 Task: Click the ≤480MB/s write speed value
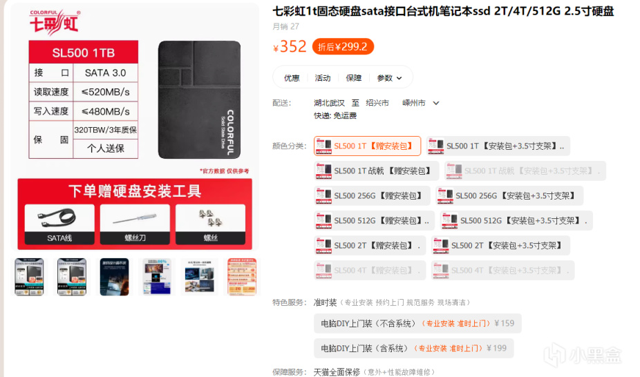point(105,111)
